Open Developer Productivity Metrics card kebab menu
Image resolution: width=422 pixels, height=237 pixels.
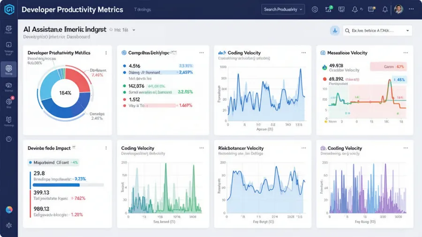tap(106, 53)
